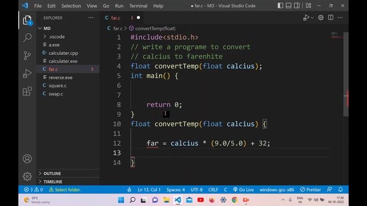This screenshot has height=206, width=367.
Task: Open the Accounts menu icon
Action: pos(27,159)
